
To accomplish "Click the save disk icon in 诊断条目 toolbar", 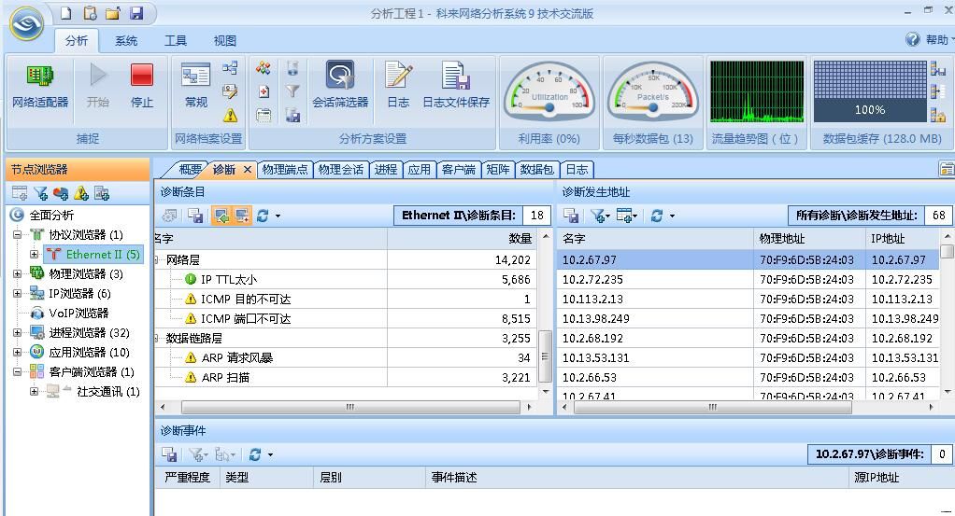I will coord(195,216).
